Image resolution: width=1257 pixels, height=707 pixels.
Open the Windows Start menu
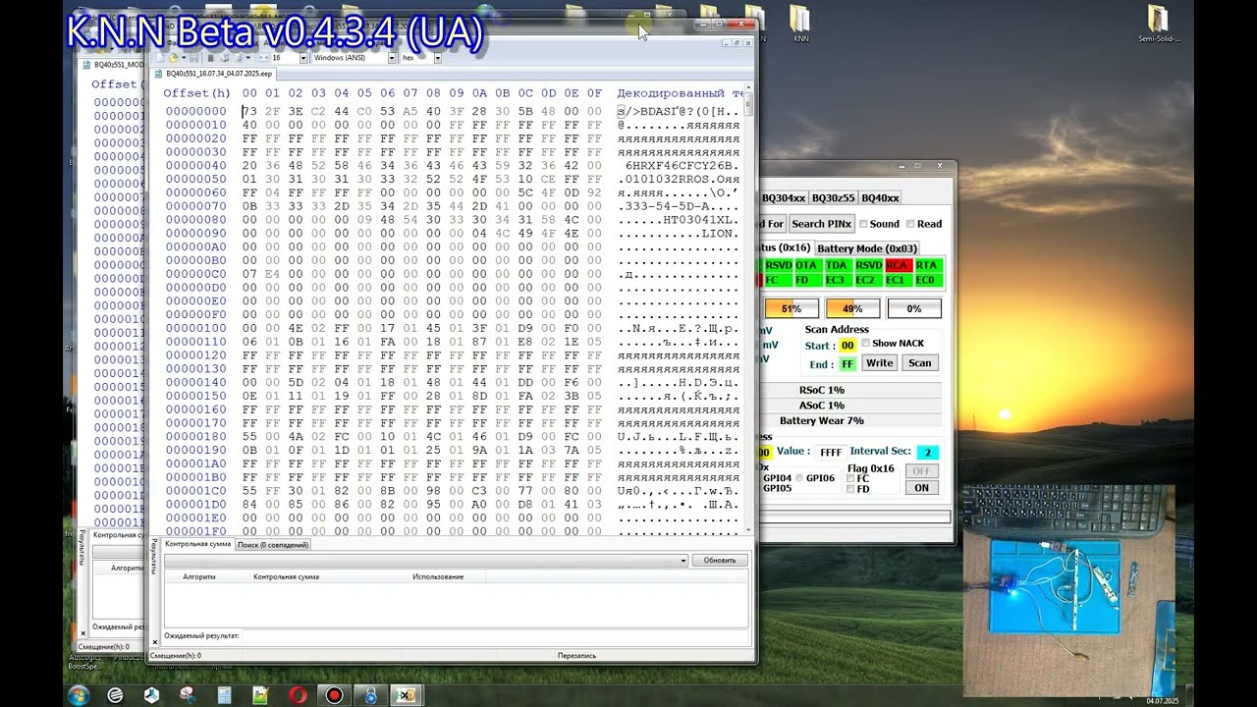79,695
